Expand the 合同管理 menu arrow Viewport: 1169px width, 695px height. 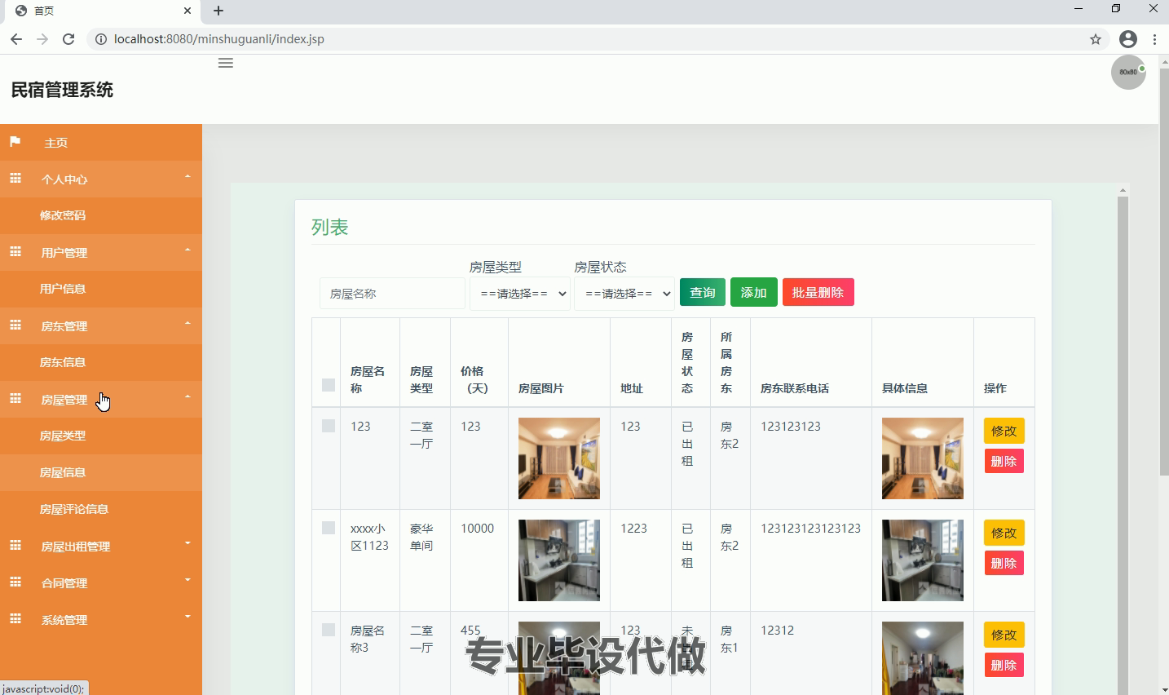(x=187, y=581)
